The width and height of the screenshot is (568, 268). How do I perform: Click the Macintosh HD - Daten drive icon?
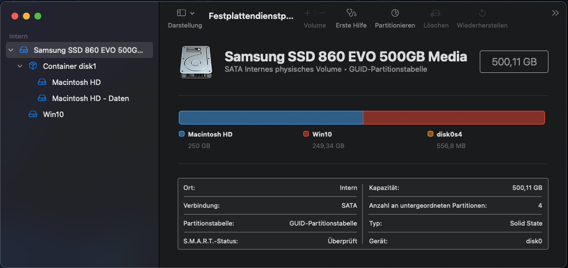[42, 98]
